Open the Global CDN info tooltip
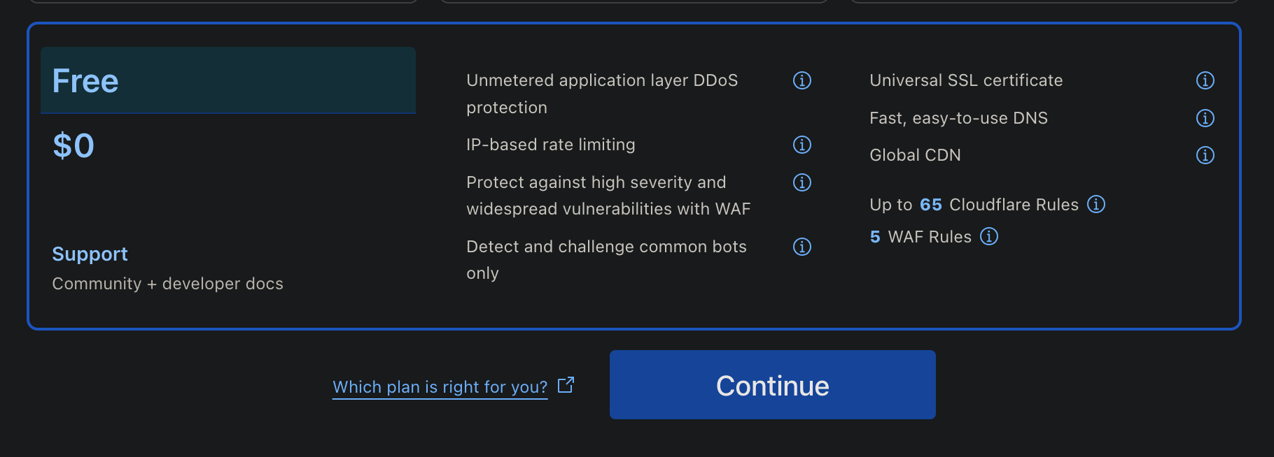Image resolution: width=1274 pixels, height=457 pixels. [x=1205, y=155]
